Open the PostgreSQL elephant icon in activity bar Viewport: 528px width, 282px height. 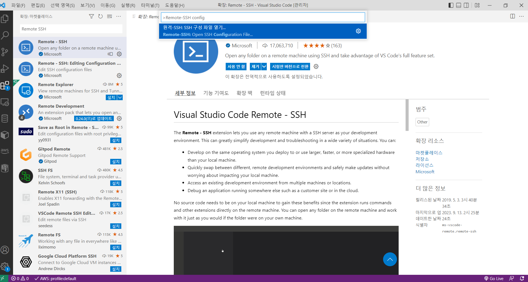coord(5,168)
